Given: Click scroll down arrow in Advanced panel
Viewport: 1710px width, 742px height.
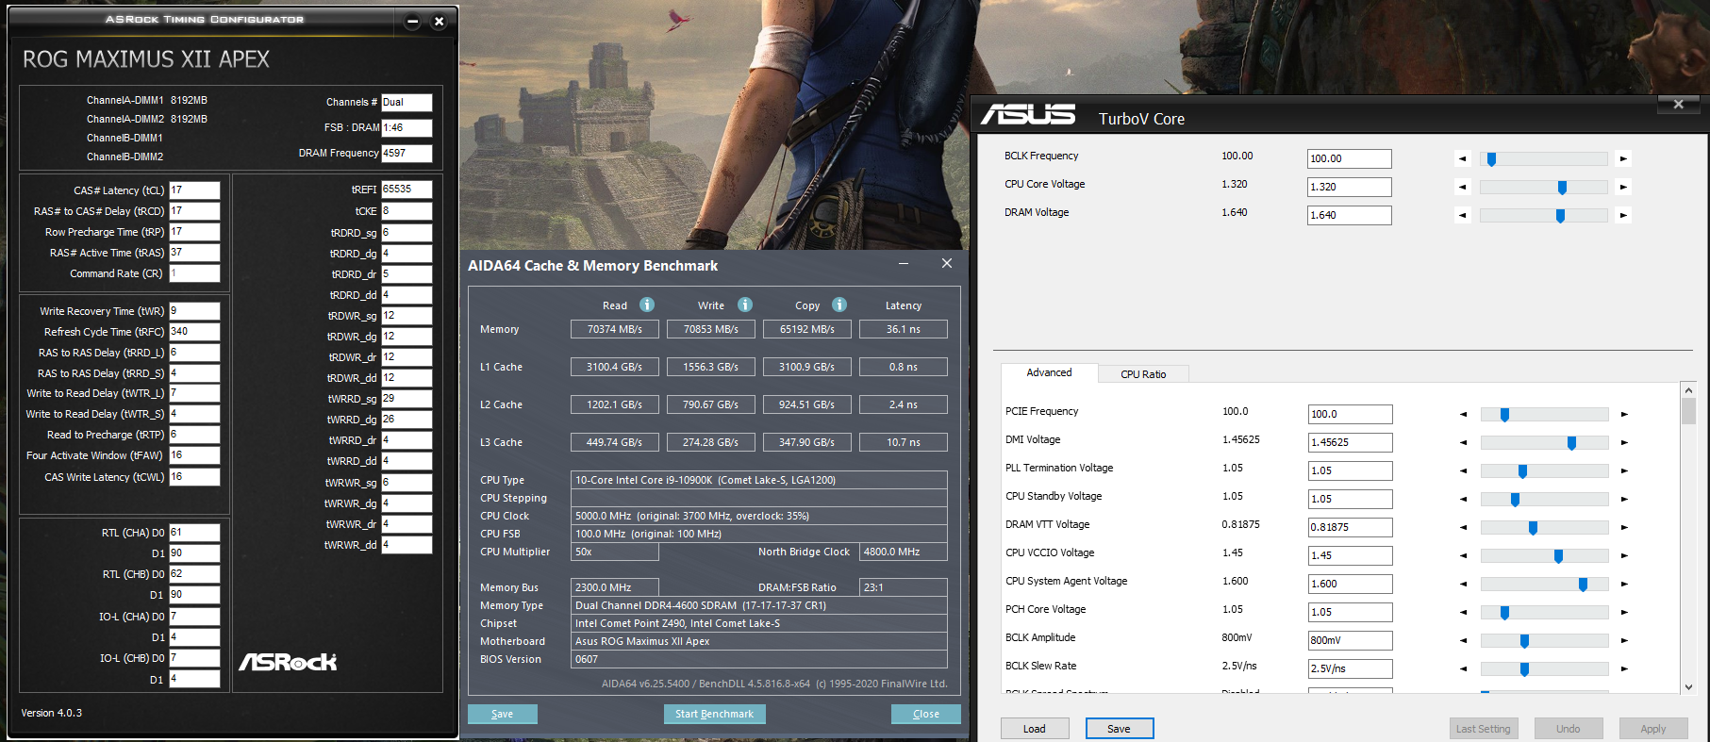Looking at the screenshot, I should (x=1688, y=687).
